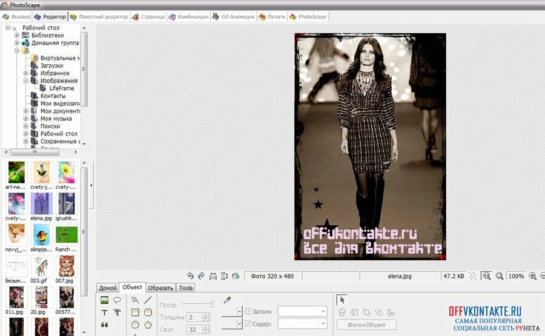Click the checkered transparency icon
Image resolution: width=545 pixels, height=336 pixels.
pos(473,276)
